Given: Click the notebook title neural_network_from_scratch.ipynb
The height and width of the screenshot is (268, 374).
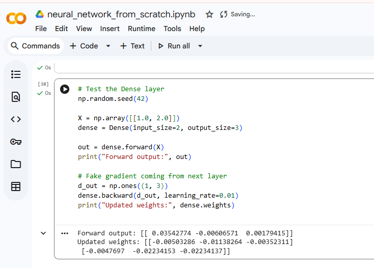Looking at the screenshot, I should (121, 14).
